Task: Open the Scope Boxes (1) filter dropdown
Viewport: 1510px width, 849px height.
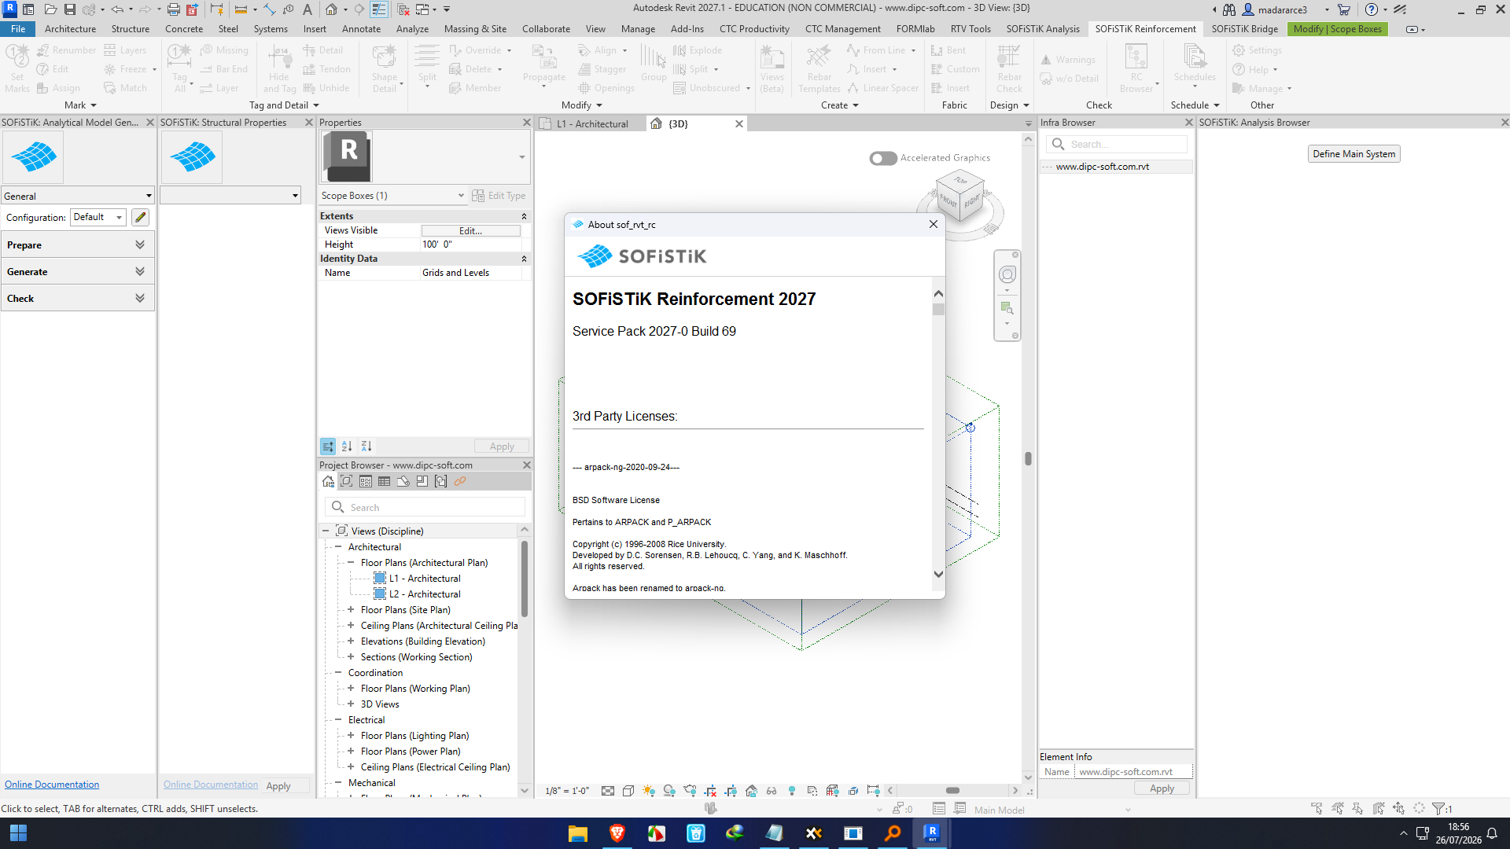Action: (392, 196)
